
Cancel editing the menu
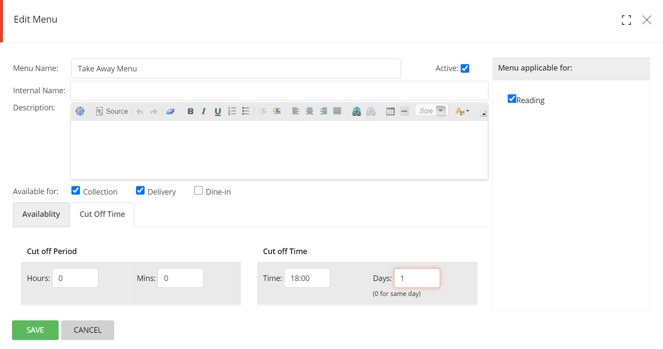pos(88,330)
